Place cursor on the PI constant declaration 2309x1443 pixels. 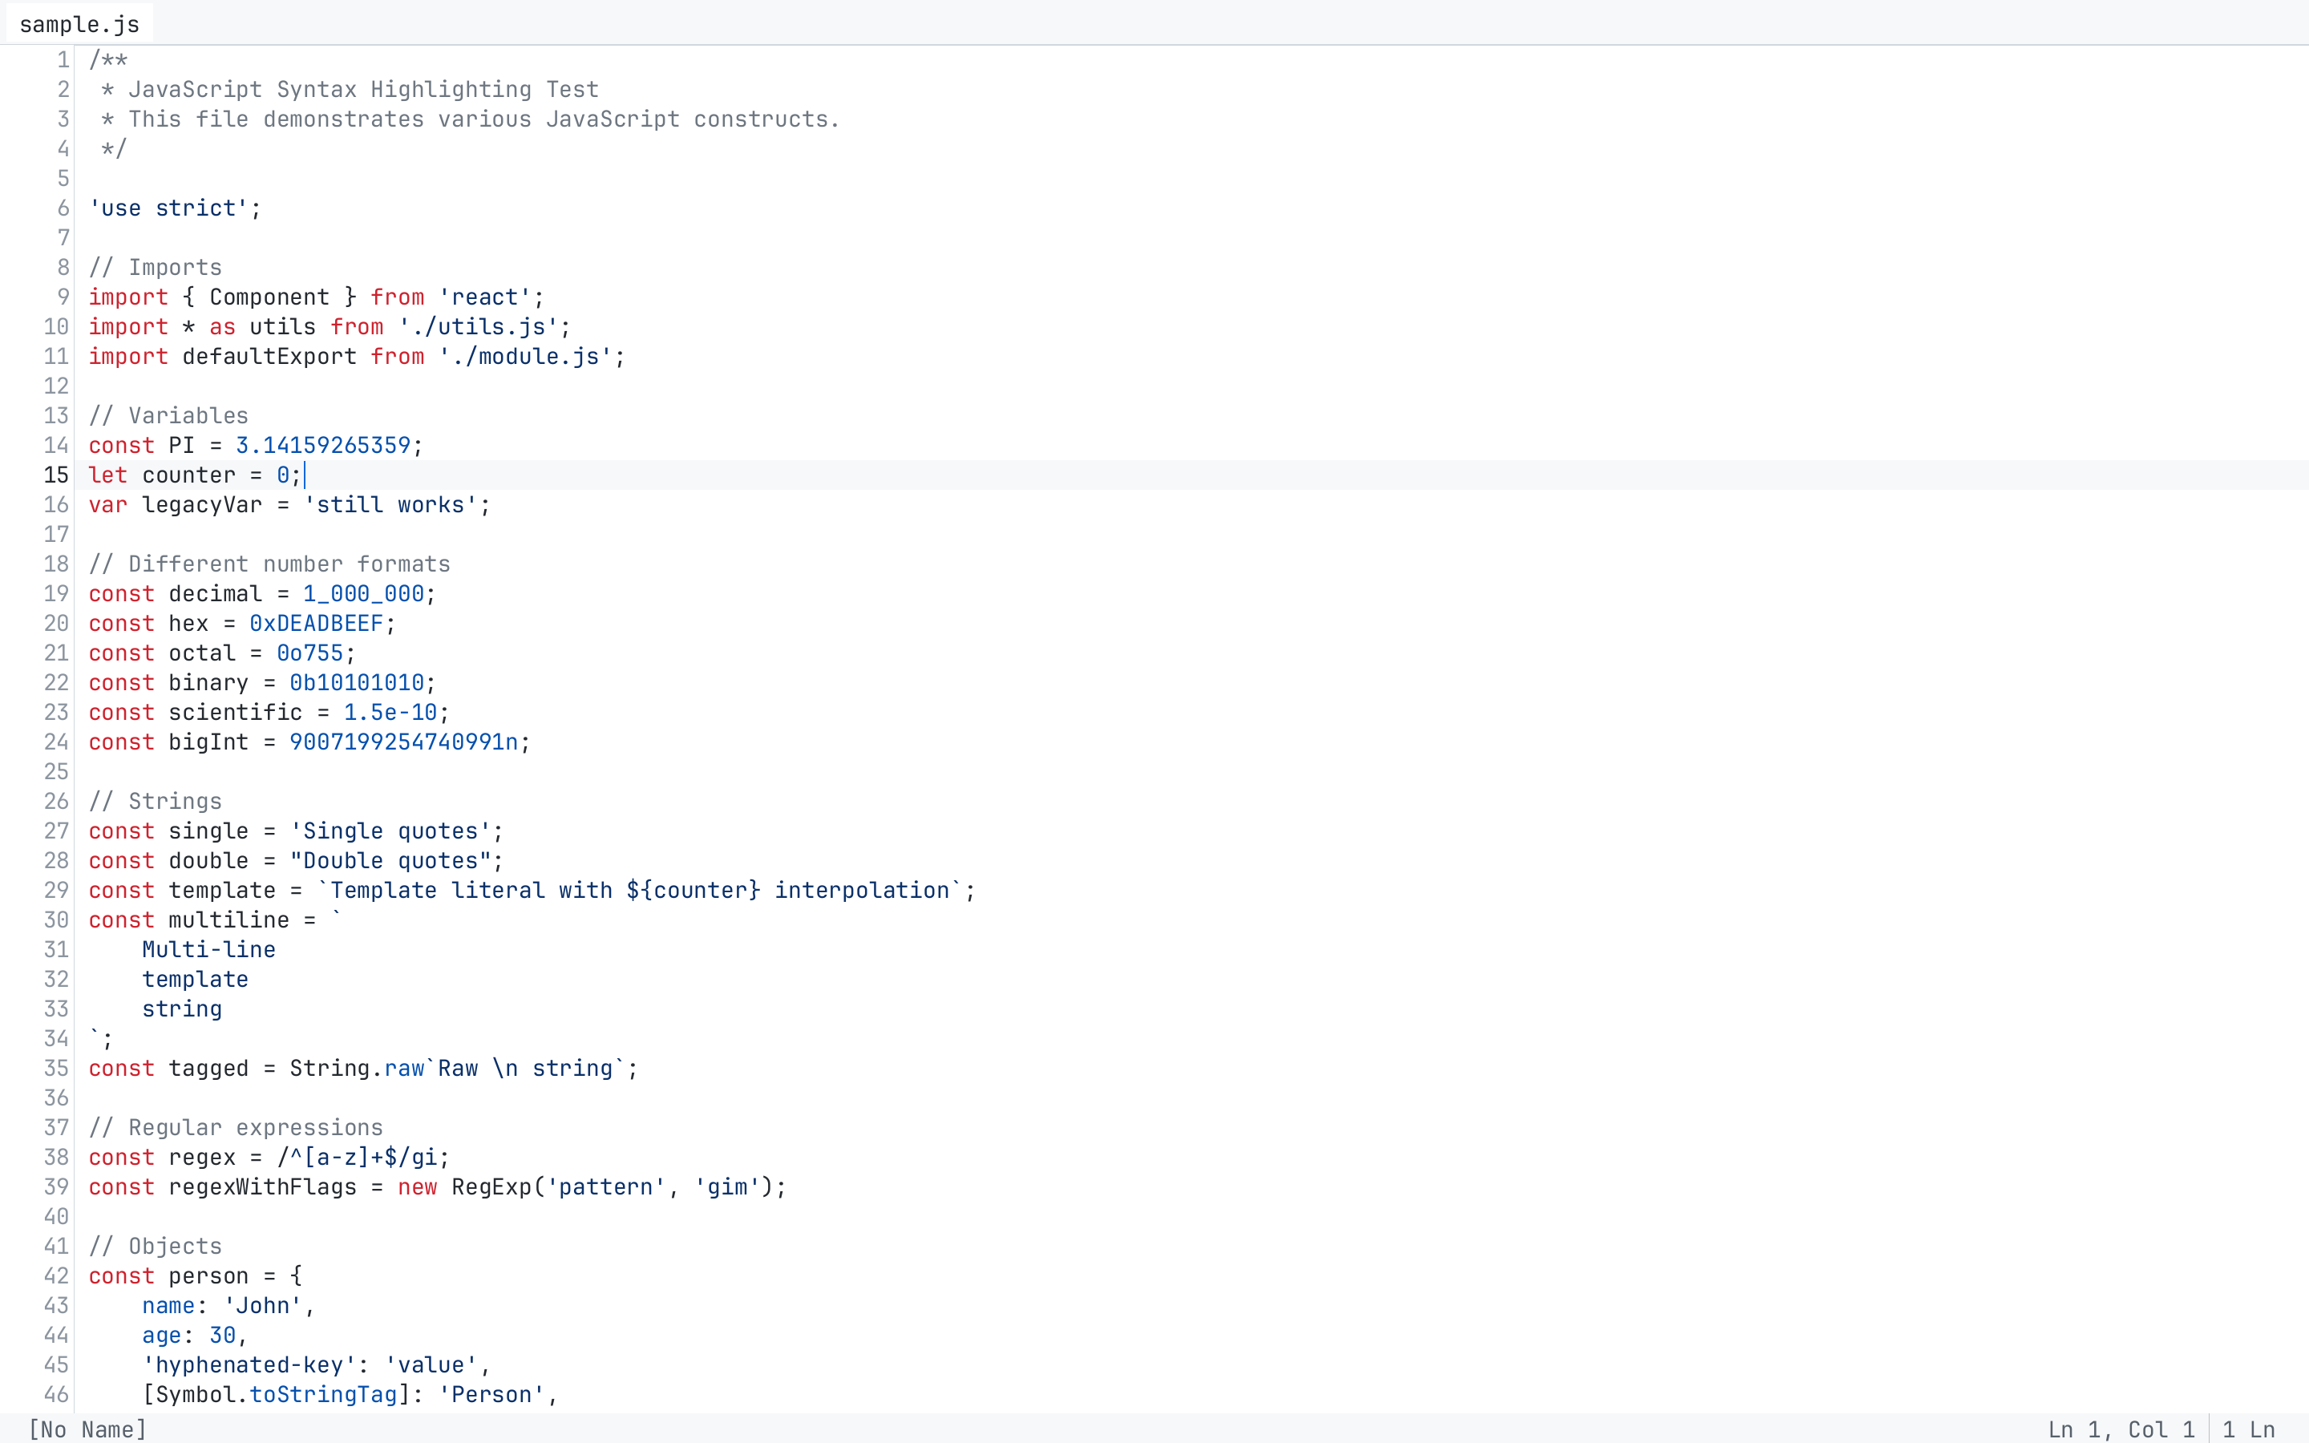(180, 445)
